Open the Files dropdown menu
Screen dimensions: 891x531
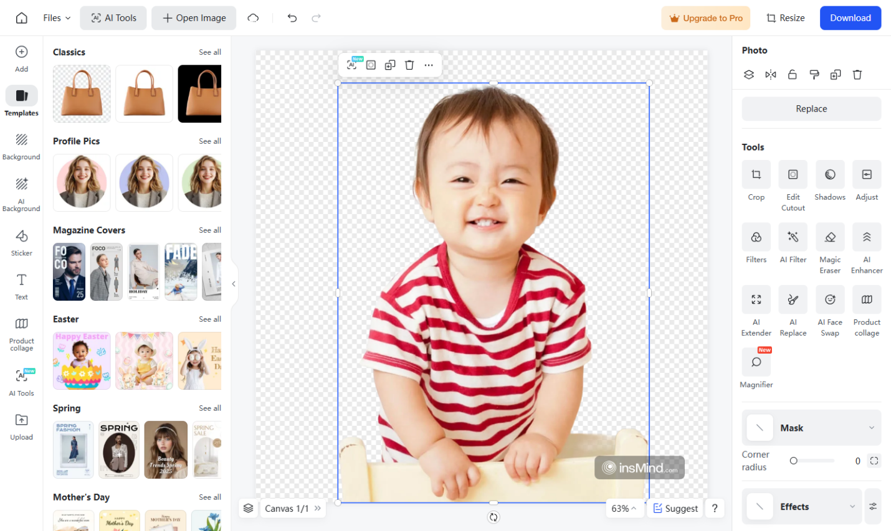click(57, 18)
